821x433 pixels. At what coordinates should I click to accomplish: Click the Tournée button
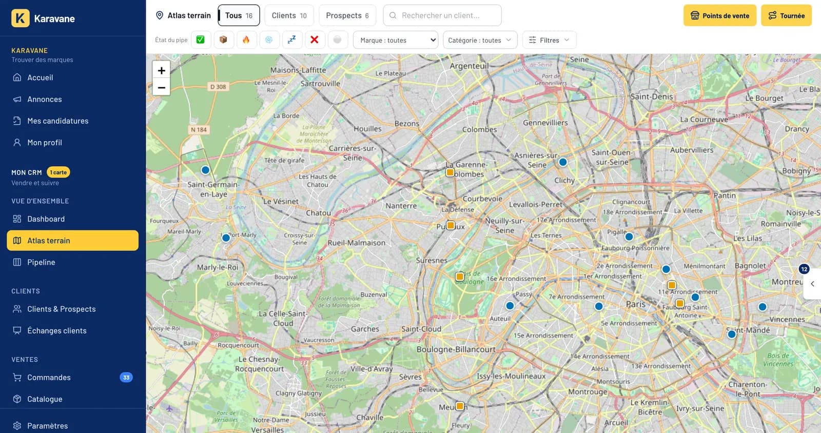pos(786,15)
